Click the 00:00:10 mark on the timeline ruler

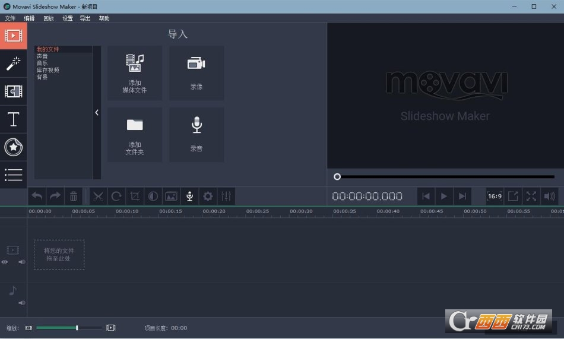pos(127,211)
